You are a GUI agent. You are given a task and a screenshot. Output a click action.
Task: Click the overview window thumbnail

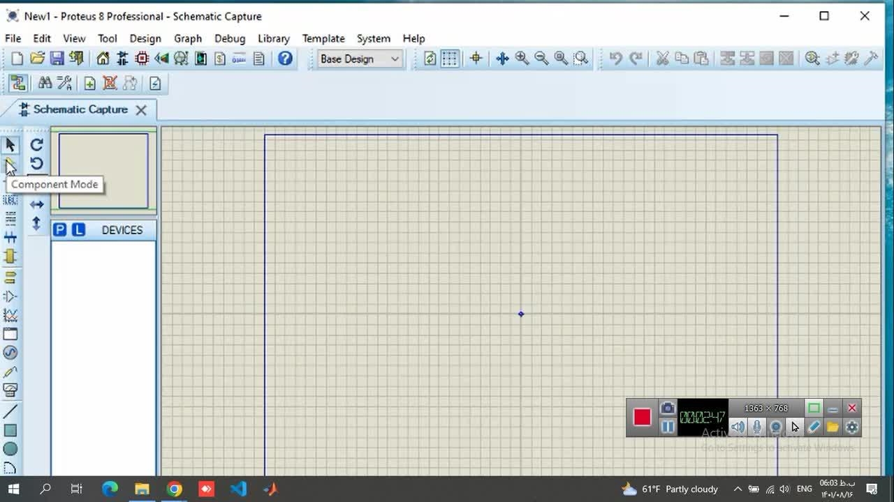coord(103,171)
